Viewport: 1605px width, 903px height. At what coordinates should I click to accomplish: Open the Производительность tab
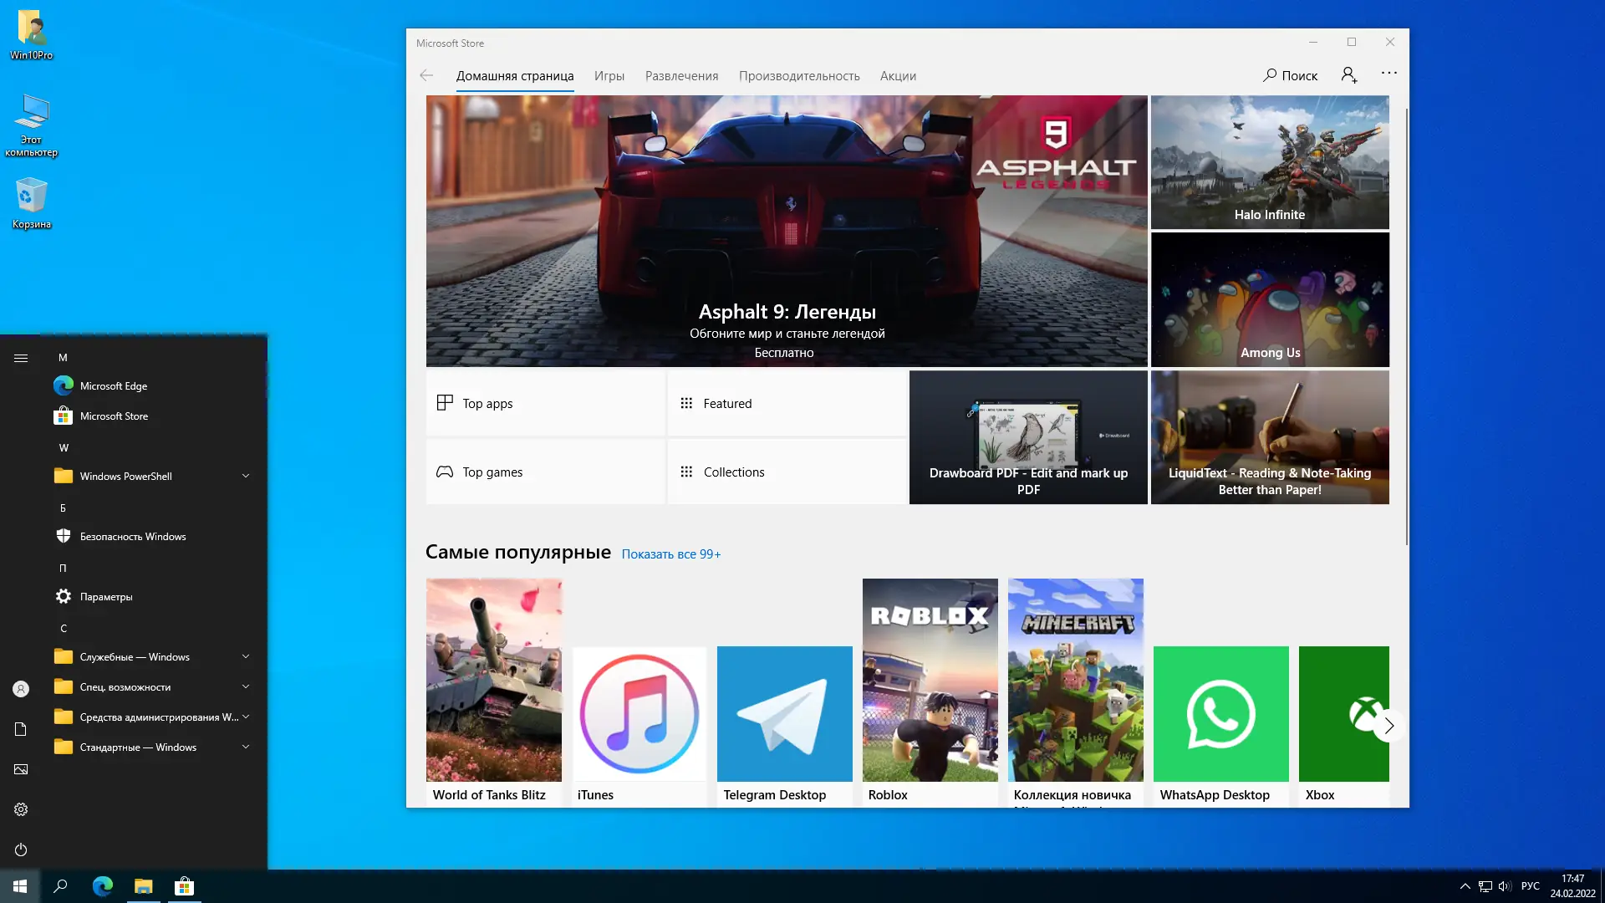tap(798, 76)
